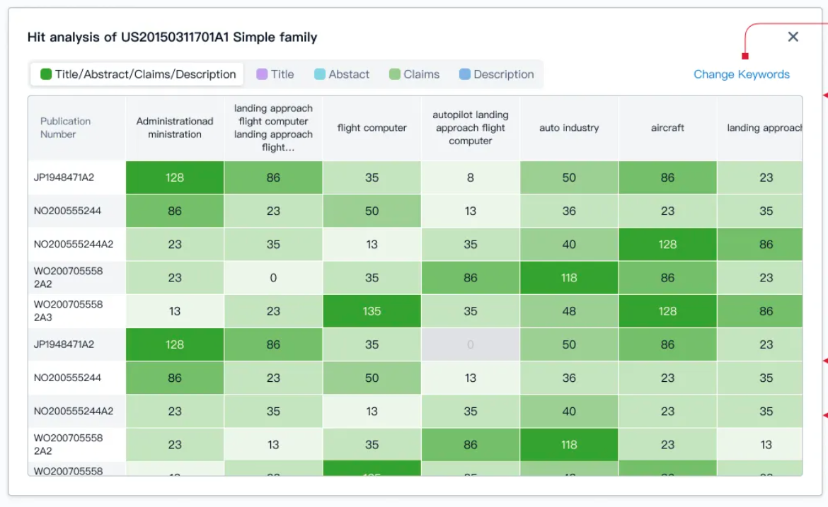The image size is (828, 507).
Task: Select the 128 cell for JP1948471A2 under Administrationad ministration
Action: 174,177
